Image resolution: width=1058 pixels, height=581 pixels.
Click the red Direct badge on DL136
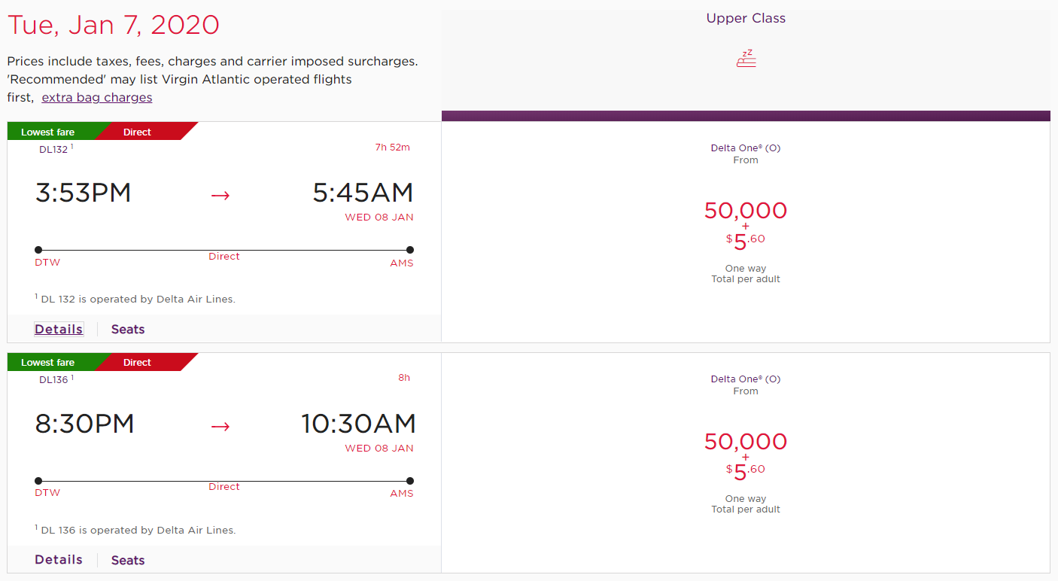point(138,362)
